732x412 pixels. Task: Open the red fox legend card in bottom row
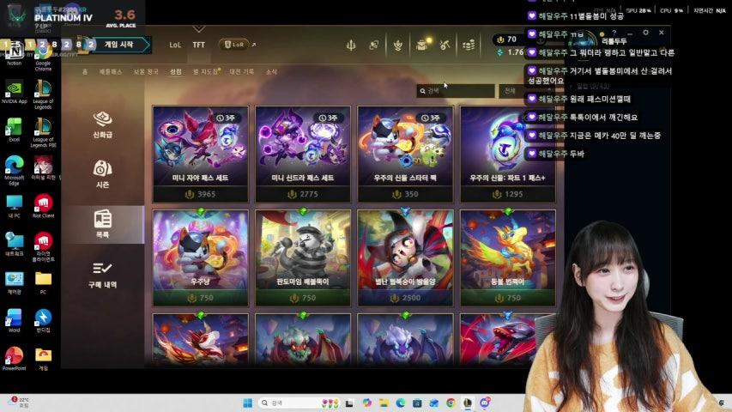(x=200, y=340)
